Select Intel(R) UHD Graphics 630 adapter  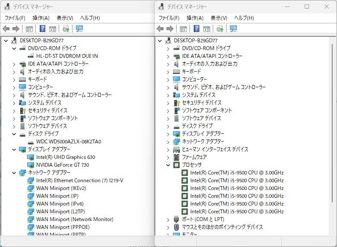66,157
